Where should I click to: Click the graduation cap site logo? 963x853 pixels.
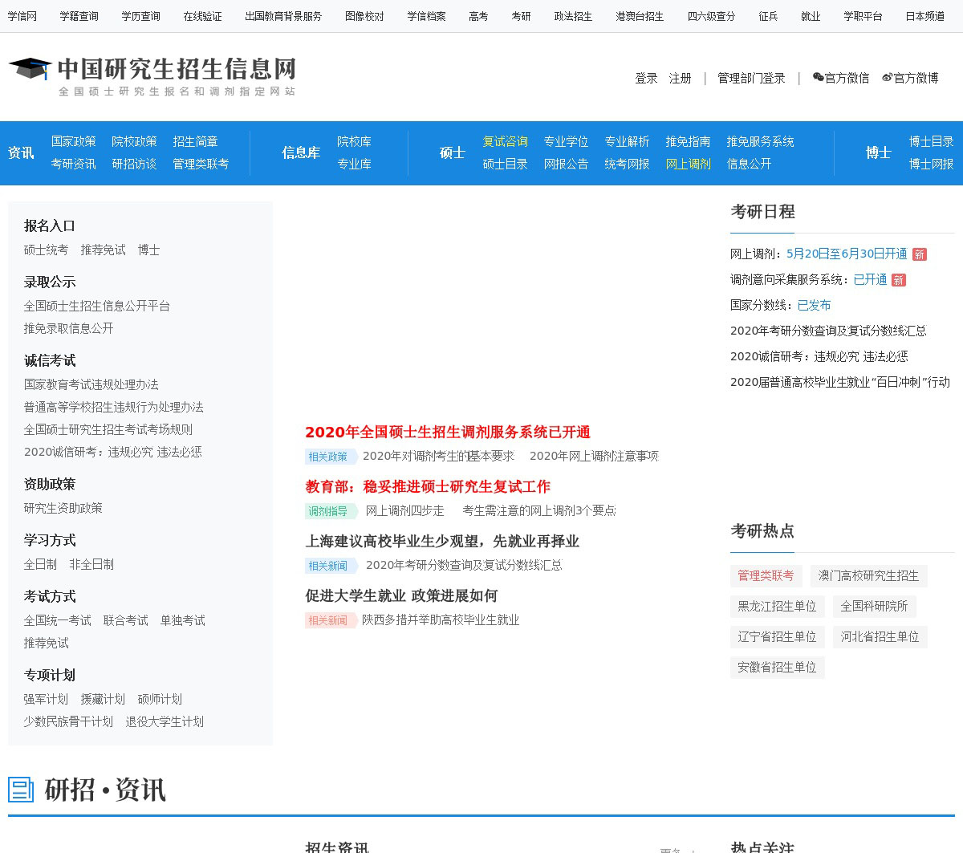click(30, 69)
